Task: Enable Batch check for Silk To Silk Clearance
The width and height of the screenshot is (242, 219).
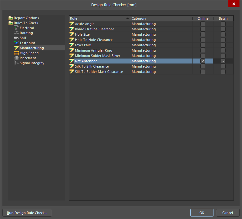Action: tap(223, 66)
